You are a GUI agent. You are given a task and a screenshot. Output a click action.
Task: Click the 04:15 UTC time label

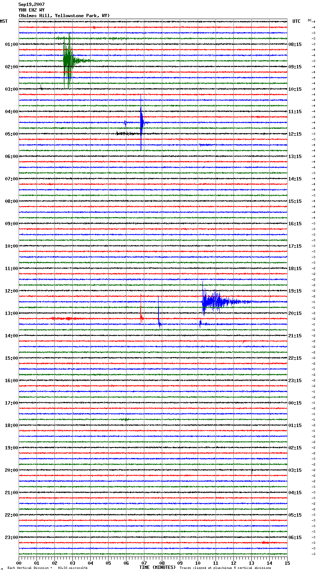295,493
